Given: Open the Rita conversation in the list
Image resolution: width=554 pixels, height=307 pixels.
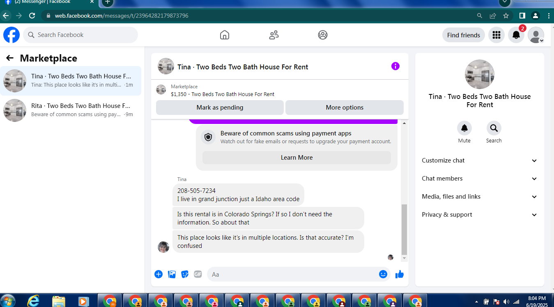Looking at the screenshot, I should (71, 110).
